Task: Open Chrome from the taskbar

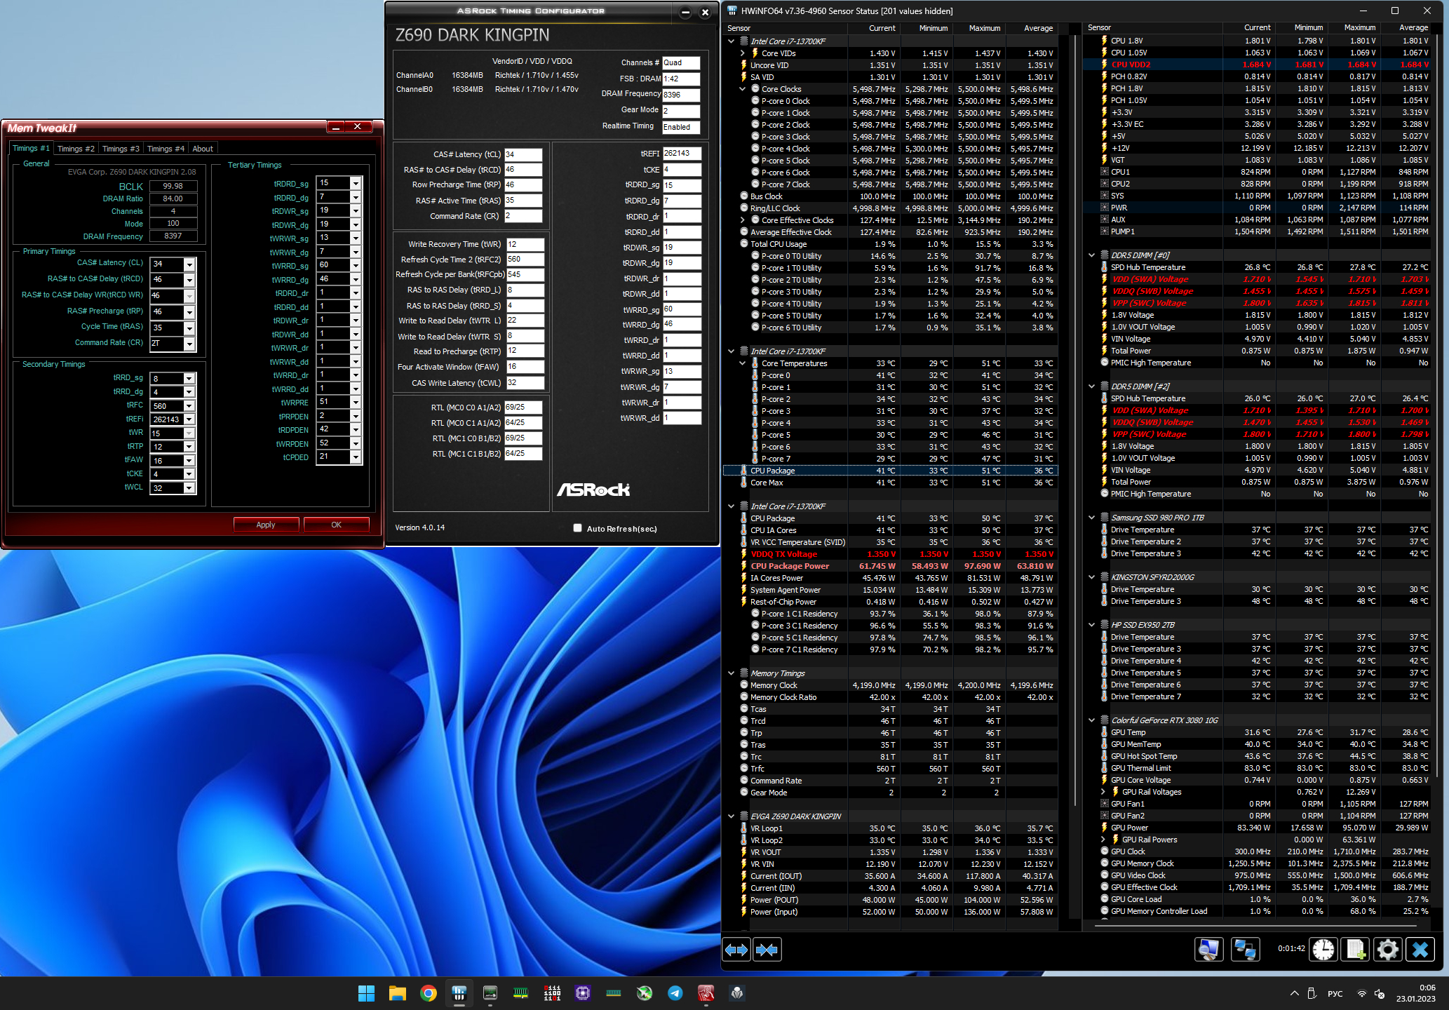Action: 428,993
